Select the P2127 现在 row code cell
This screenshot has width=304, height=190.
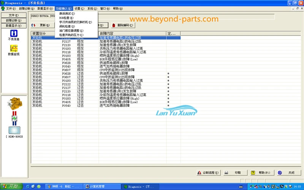click(x=66, y=41)
